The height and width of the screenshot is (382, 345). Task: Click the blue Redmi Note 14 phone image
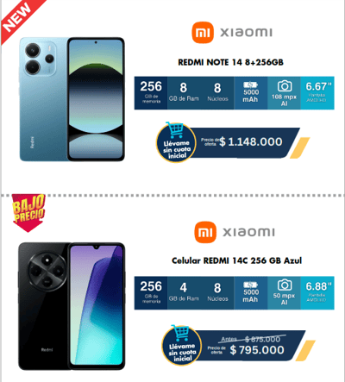[72, 99]
